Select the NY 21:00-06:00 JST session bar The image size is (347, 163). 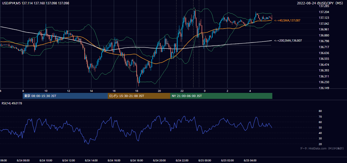(221, 96)
